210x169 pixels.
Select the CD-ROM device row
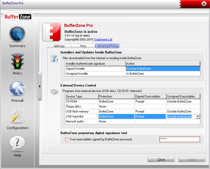[82, 101]
